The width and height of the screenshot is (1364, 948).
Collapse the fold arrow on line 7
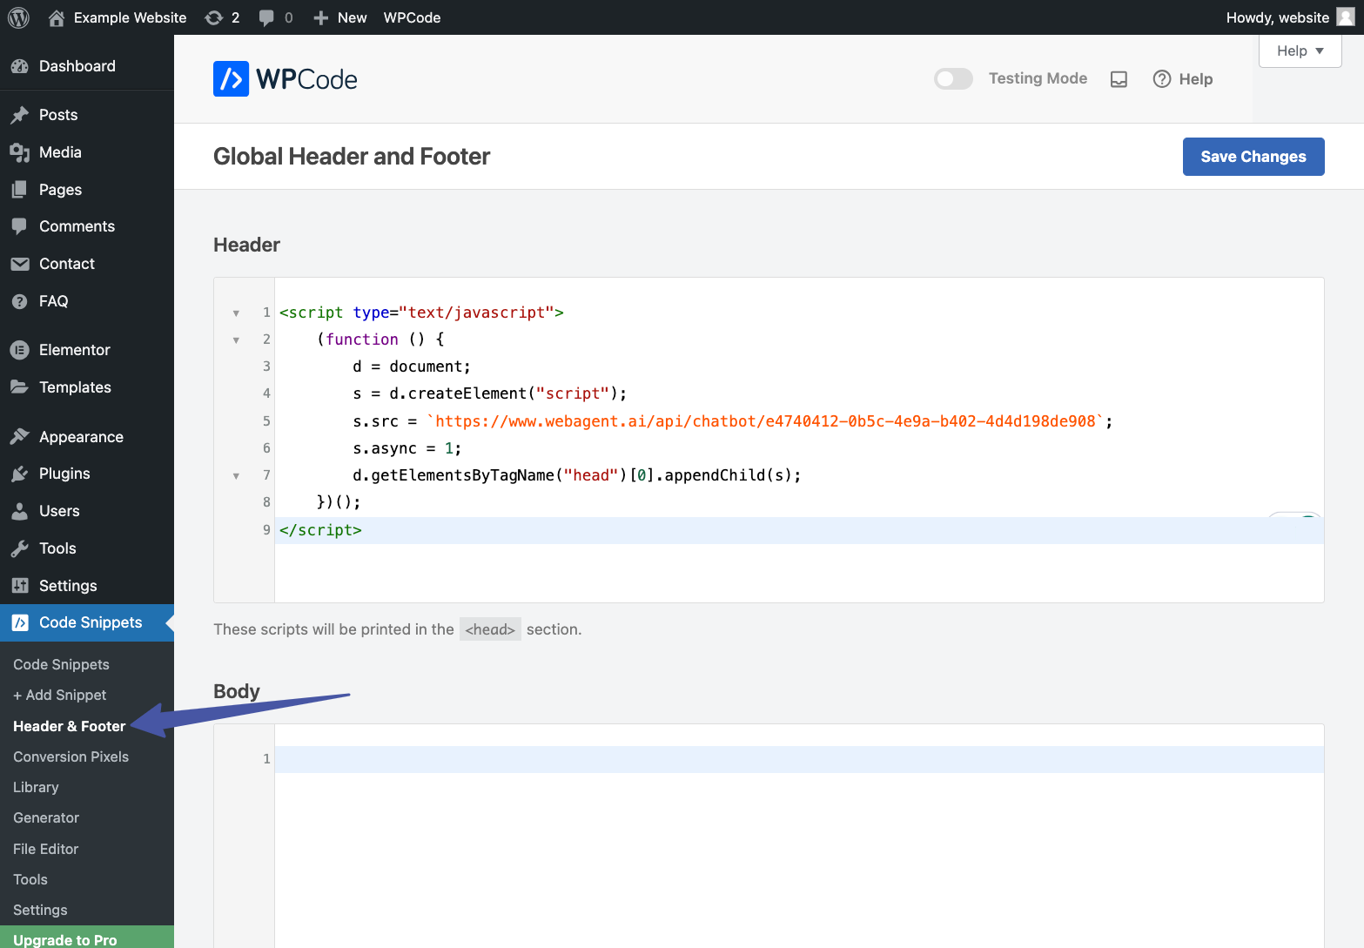[236, 476]
